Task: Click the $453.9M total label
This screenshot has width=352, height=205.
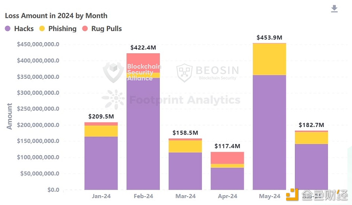Action: pyautogui.click(x=269, y=38)
